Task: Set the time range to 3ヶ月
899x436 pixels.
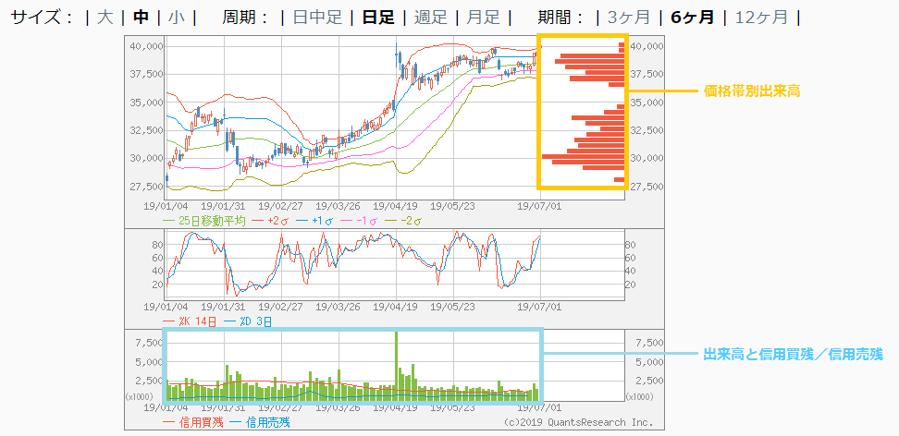Action: (x=629, y=18)
